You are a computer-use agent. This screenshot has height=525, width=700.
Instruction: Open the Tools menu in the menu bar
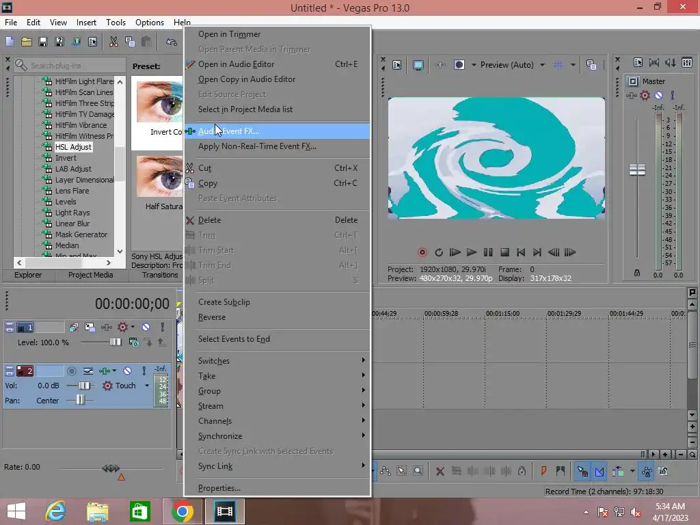point(116,23)
